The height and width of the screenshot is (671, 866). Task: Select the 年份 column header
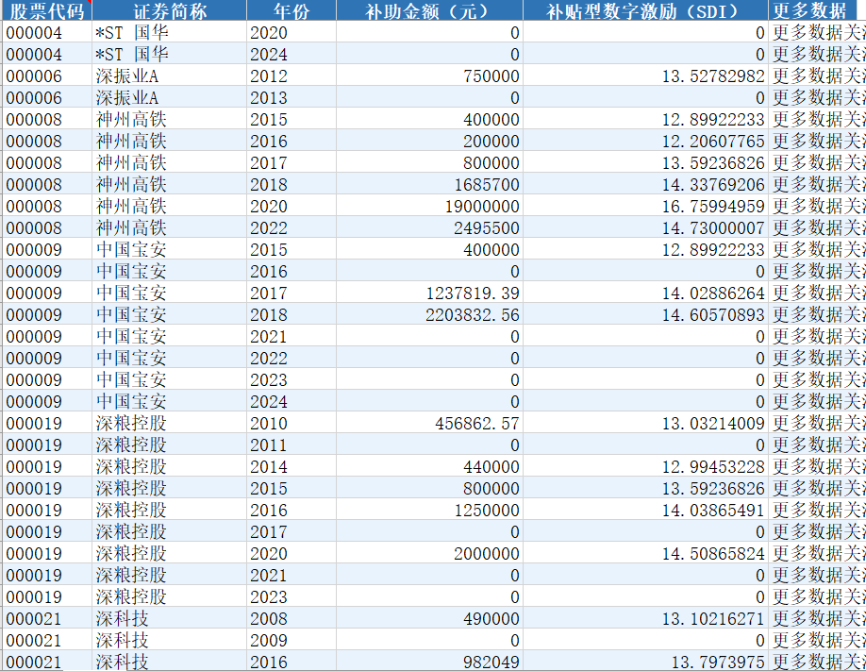(x=291, y=10)
